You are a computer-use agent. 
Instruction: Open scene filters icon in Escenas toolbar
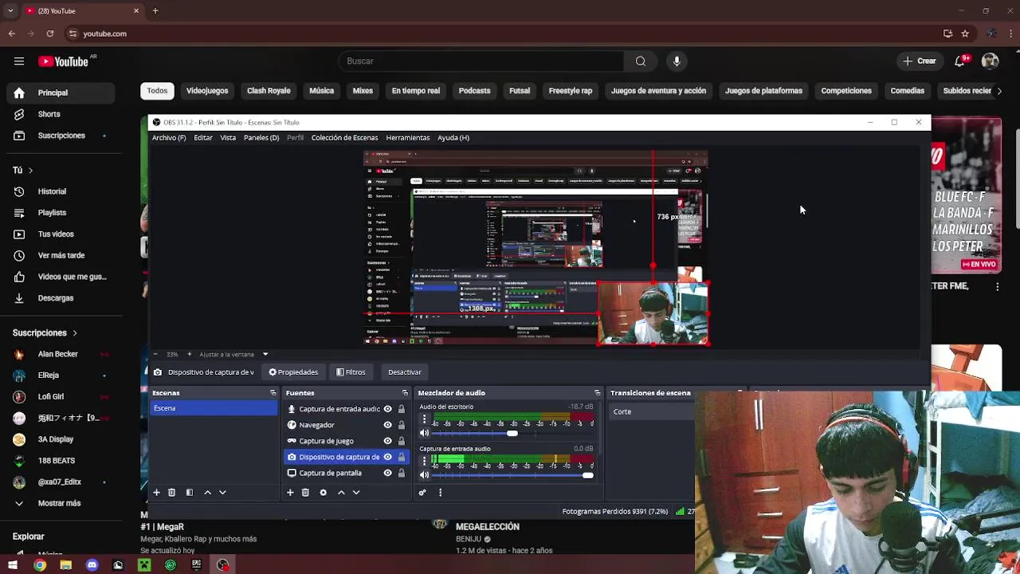pyautogui.click(x=189, y=493)
